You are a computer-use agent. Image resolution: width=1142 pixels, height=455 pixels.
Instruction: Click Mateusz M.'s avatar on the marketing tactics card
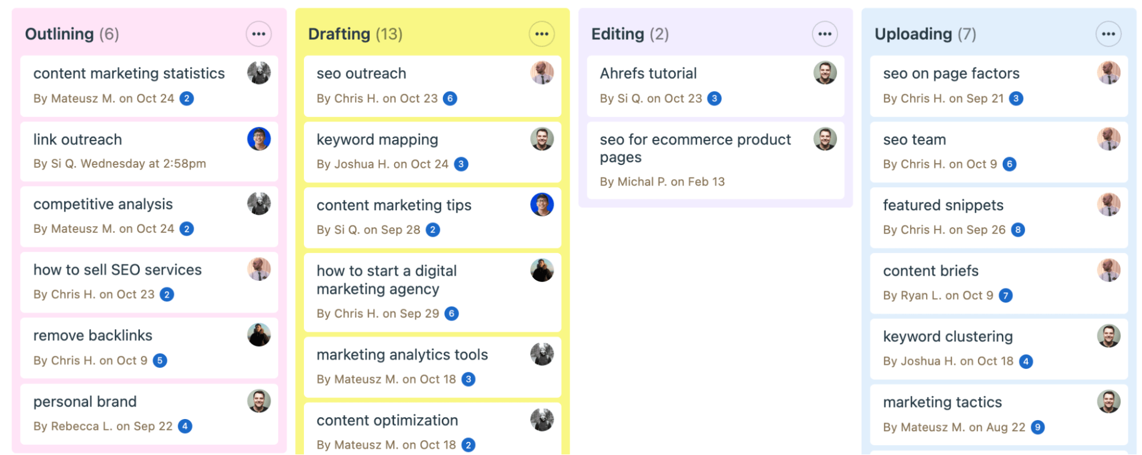coord(1109,402)
